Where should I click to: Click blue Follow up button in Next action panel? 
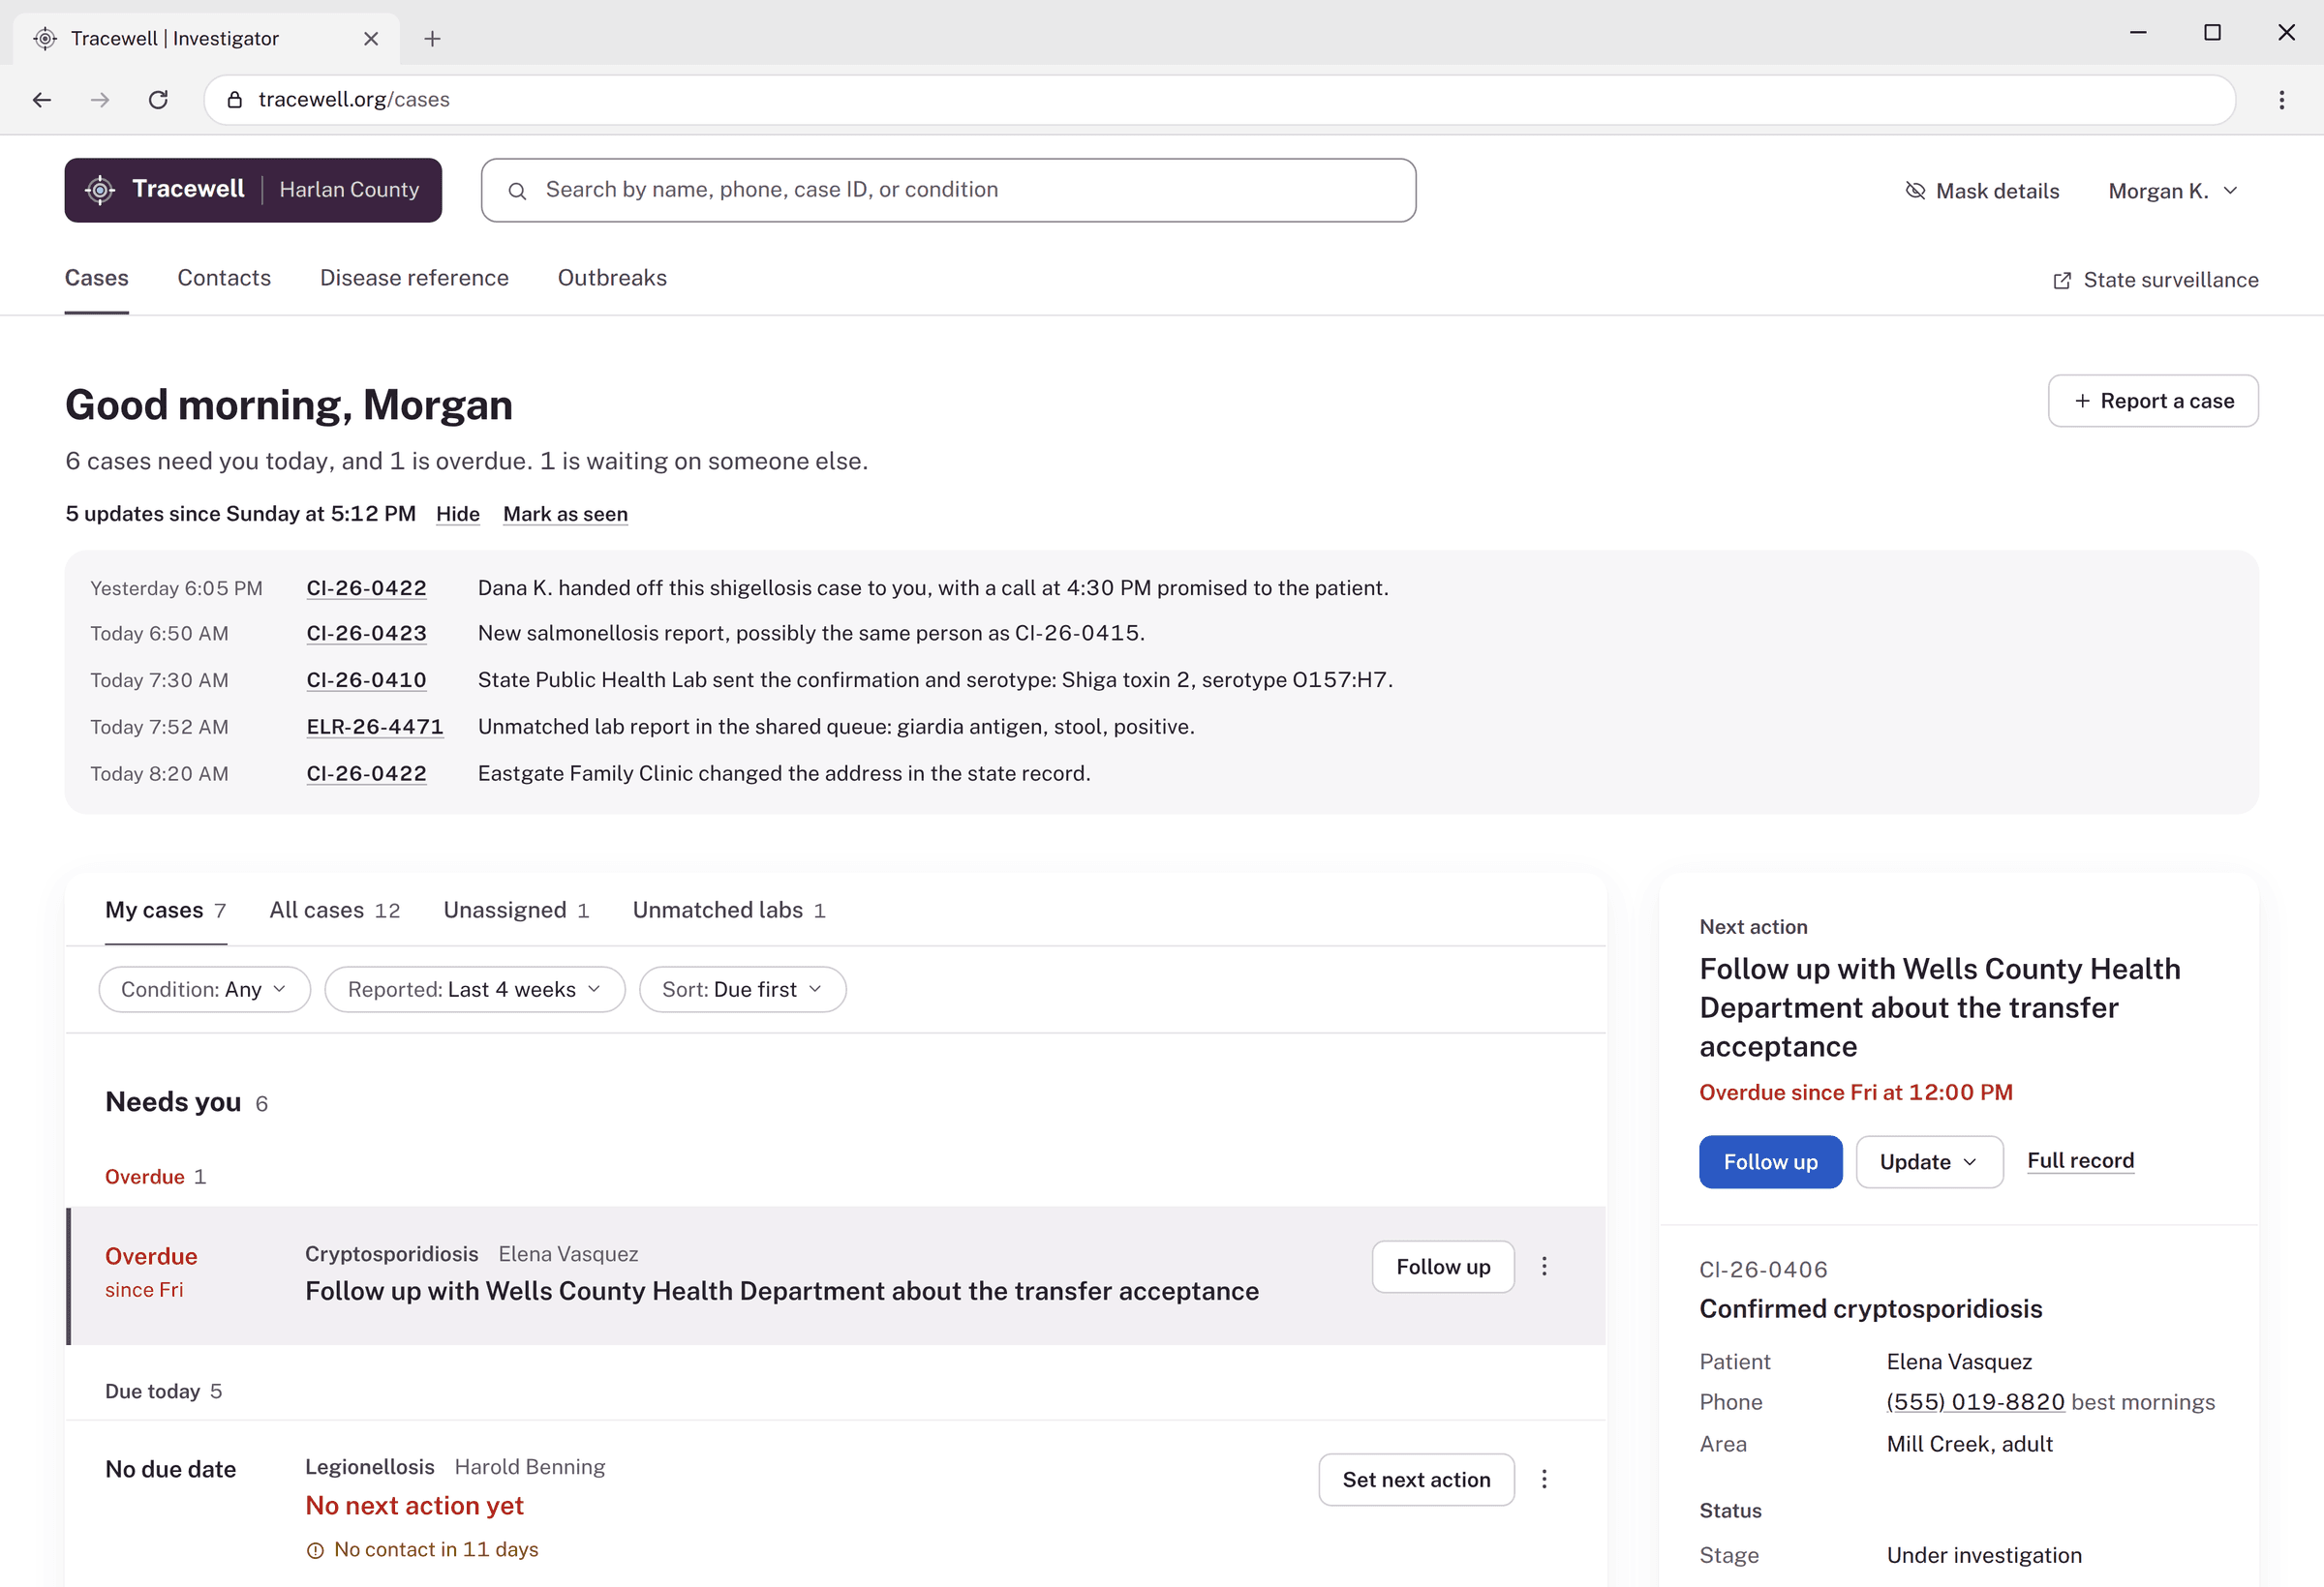(1770, 1161)
